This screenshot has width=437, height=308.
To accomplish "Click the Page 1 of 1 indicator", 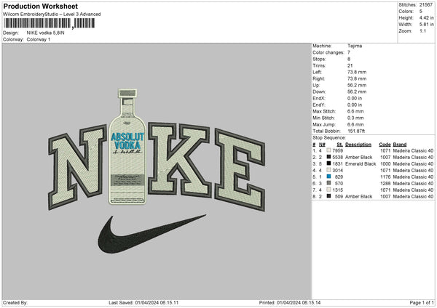I will (422, 302).
